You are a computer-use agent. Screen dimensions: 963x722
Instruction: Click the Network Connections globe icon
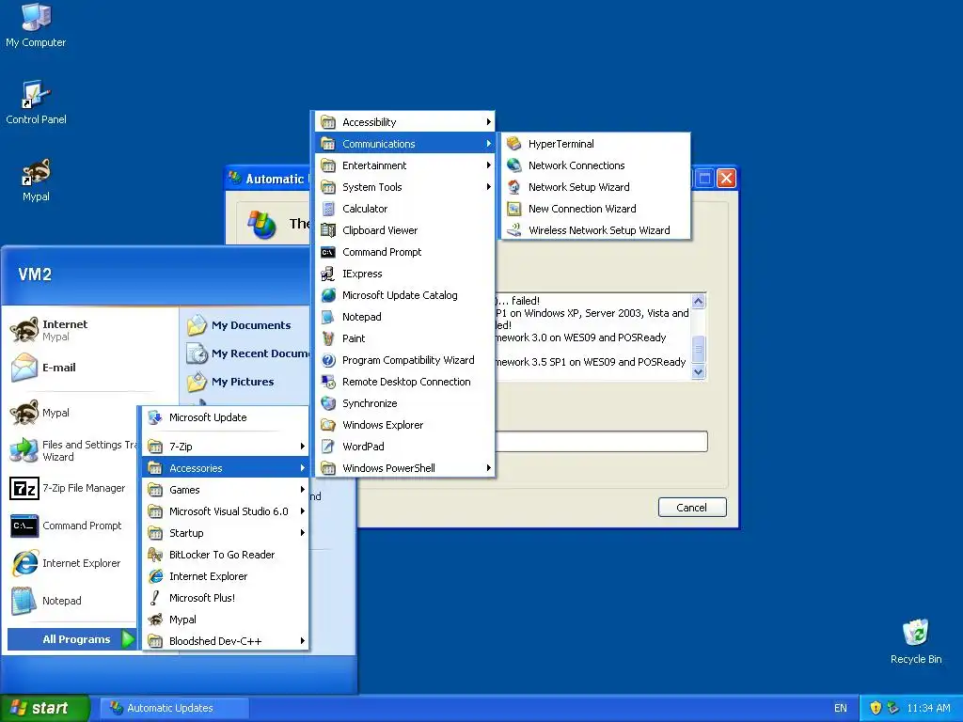[x=514, y=165]
